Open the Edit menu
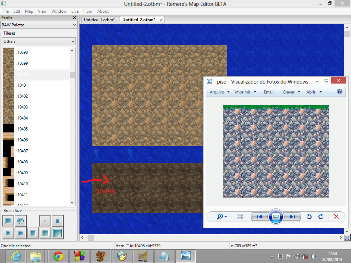Image resolution: width=351 pixels, height=263 pixels. (17, 11)
